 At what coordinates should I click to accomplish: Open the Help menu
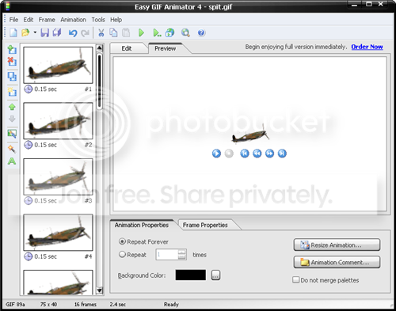pyautogui.click(x=116, y=20)
